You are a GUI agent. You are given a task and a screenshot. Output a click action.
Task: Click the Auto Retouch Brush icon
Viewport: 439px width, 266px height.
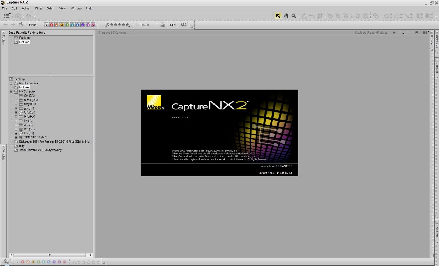[376, 16]
